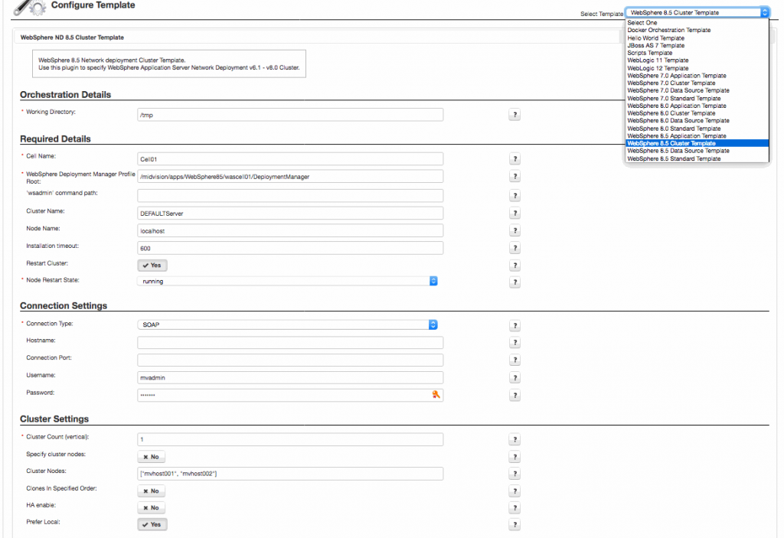Click the Password field key icon
Image resolution: width=784 pixels, height=538 pixels.
pyautogui.click(x=436, y=395)
